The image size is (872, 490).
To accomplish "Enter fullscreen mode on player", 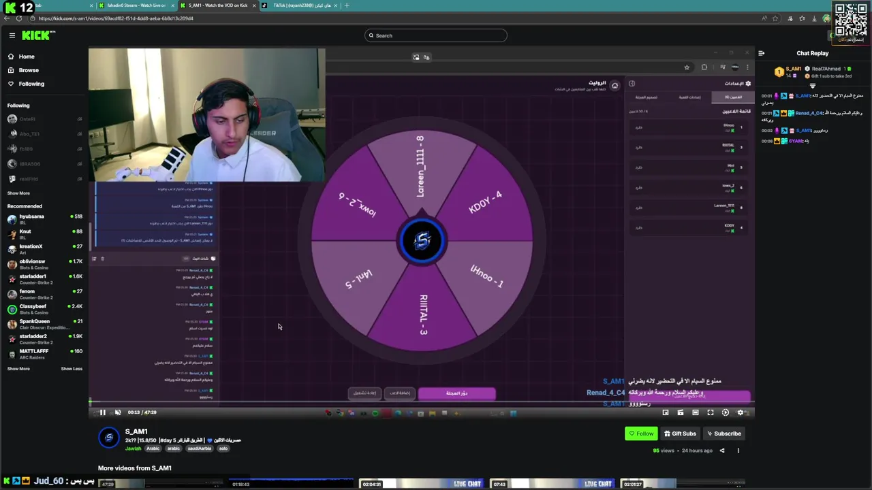I will [x=711, y=412].
